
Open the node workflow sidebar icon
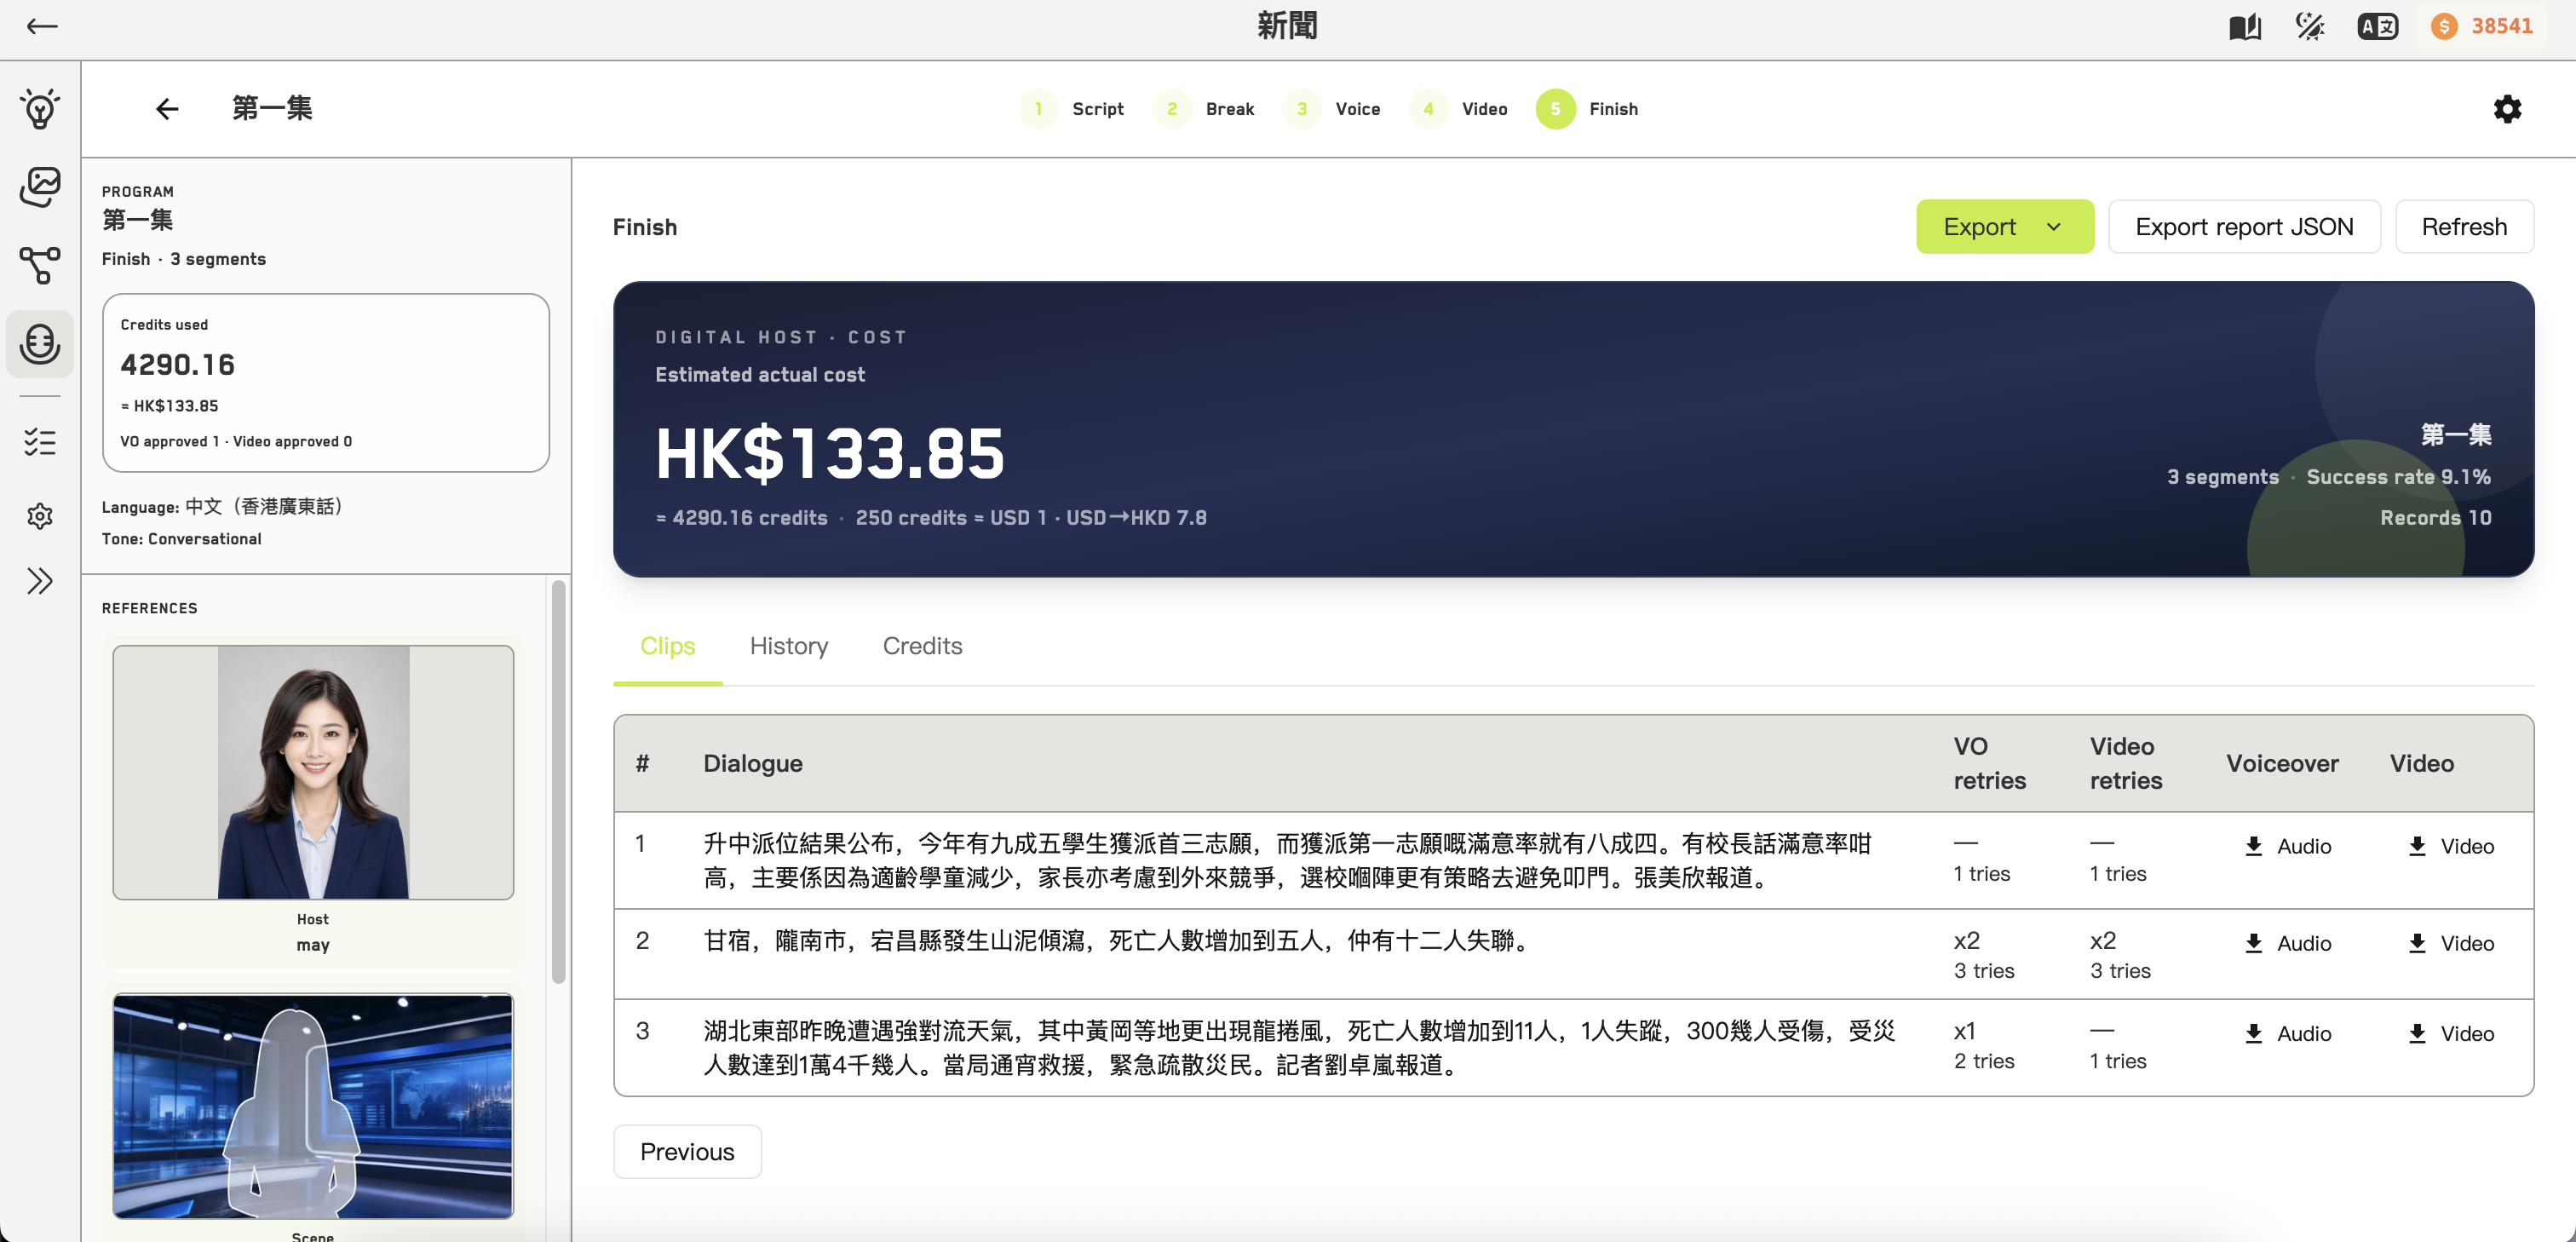tap(40, 266)
